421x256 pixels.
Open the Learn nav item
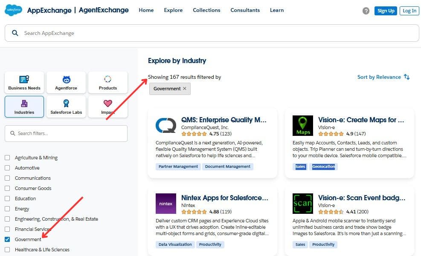pyautogui.click(x=276, y=10)
